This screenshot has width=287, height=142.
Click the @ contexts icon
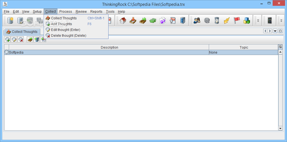pos(207,20)
